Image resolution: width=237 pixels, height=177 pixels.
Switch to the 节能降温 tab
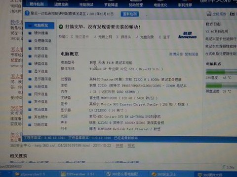pyautogui.click(x=111, y=4)
